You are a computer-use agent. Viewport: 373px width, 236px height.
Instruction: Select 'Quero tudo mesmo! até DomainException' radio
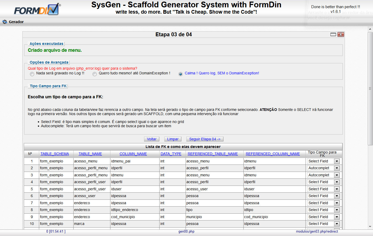pyautogui.click(x=95, y=74)
